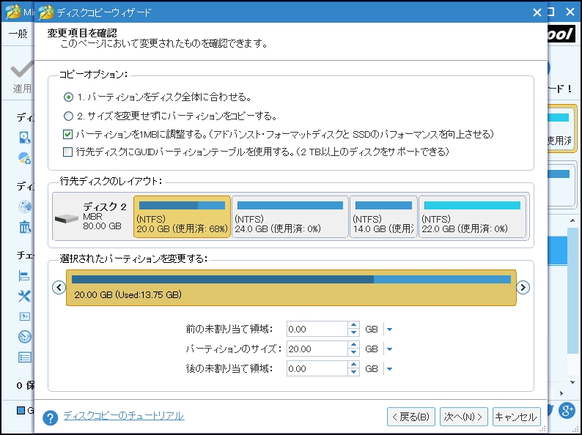Click the migrate OS icon in main sidebar

point(24,158)
